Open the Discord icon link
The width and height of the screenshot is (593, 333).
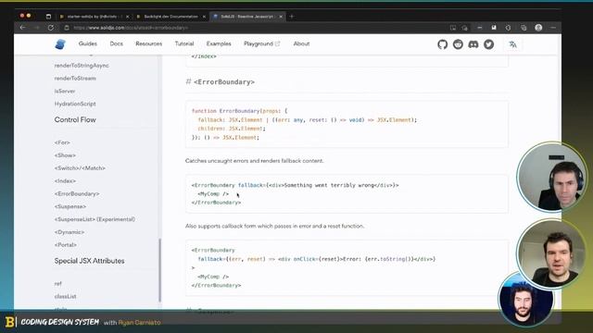point(473,44)
